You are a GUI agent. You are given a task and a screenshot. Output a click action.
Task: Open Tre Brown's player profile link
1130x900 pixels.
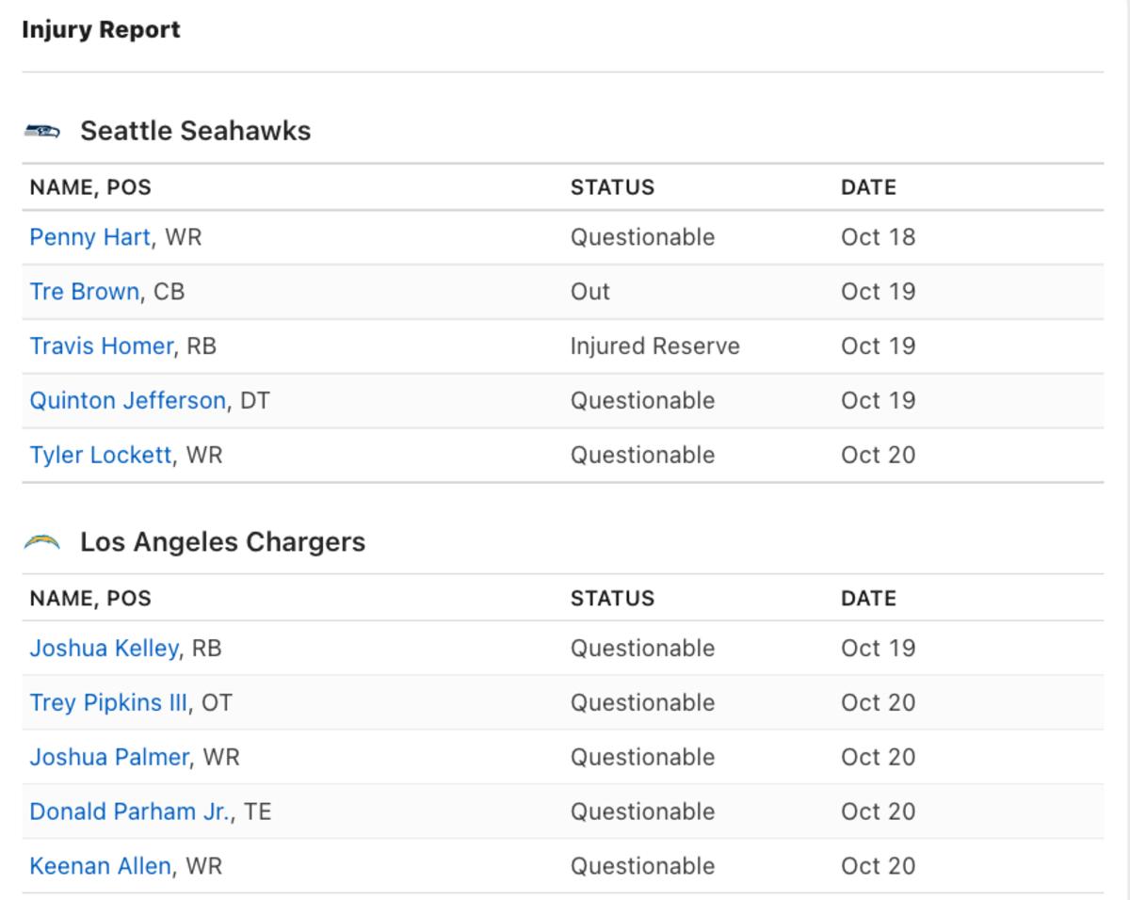click(84, 292)
